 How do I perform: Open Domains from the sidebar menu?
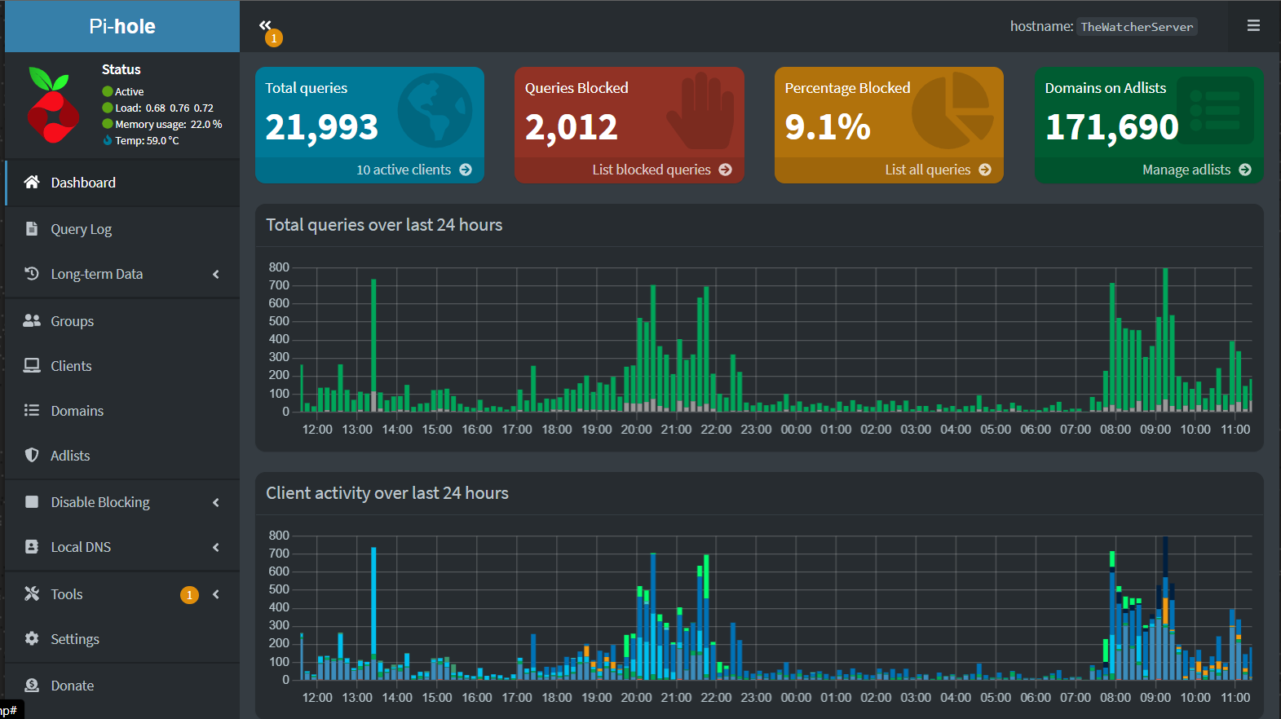tap(77, 411)
